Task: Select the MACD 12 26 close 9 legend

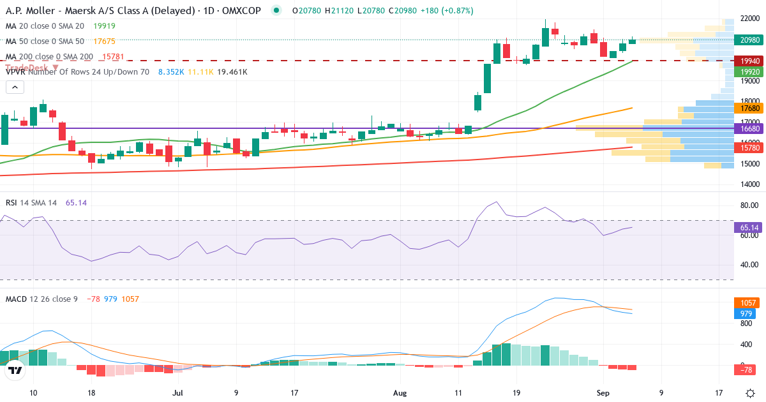Action: coord(41,299)
